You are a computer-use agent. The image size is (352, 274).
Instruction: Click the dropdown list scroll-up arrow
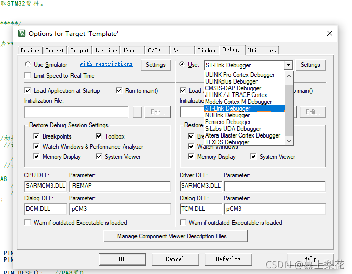pyautogui.click(x=289, y=76)
